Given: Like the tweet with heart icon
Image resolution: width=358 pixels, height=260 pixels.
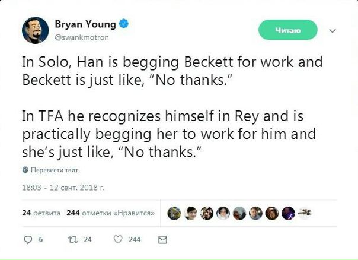Looking at the screenshot, I should coord(117,240).
